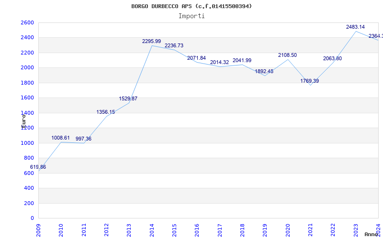Click the 2014 x-axis year label
The height and width of the screenshot is (239, 383).
click(152, 230)
